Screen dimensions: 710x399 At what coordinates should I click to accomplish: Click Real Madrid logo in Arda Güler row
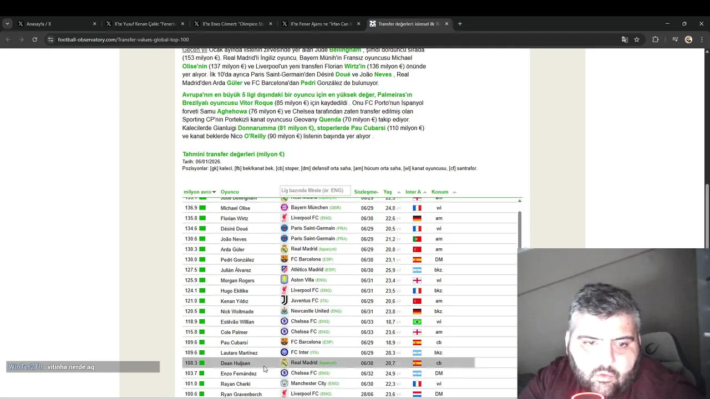(x=284, y=249)
